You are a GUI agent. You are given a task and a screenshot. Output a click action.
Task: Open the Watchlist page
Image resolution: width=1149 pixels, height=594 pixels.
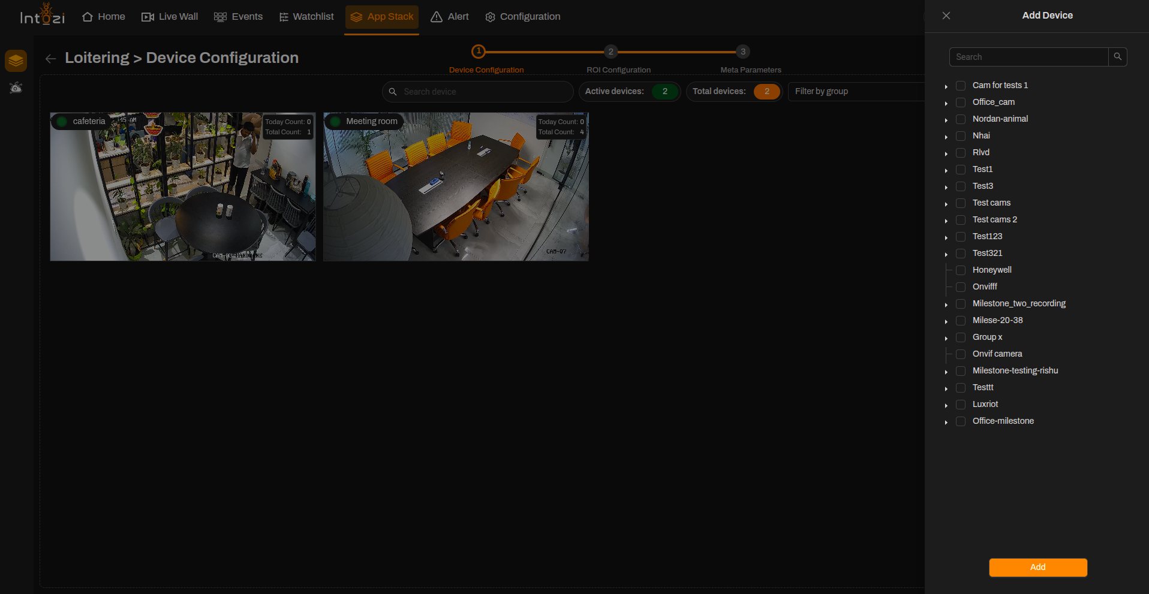coord(306,17)
